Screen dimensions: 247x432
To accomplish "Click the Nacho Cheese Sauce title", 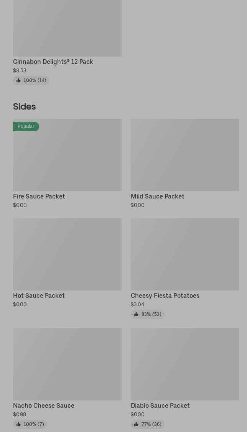I will 44,405.
